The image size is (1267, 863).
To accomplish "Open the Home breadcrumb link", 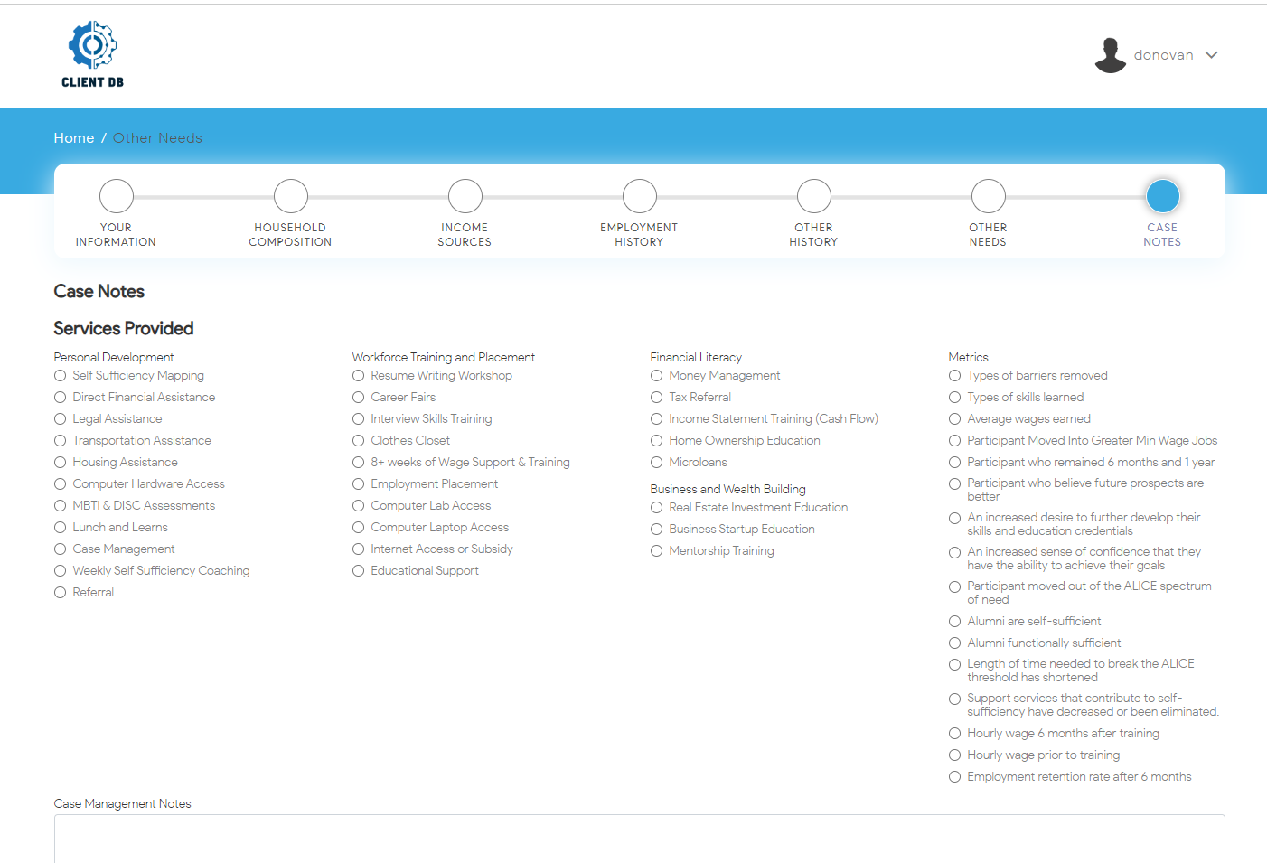I will coord(74,138).
